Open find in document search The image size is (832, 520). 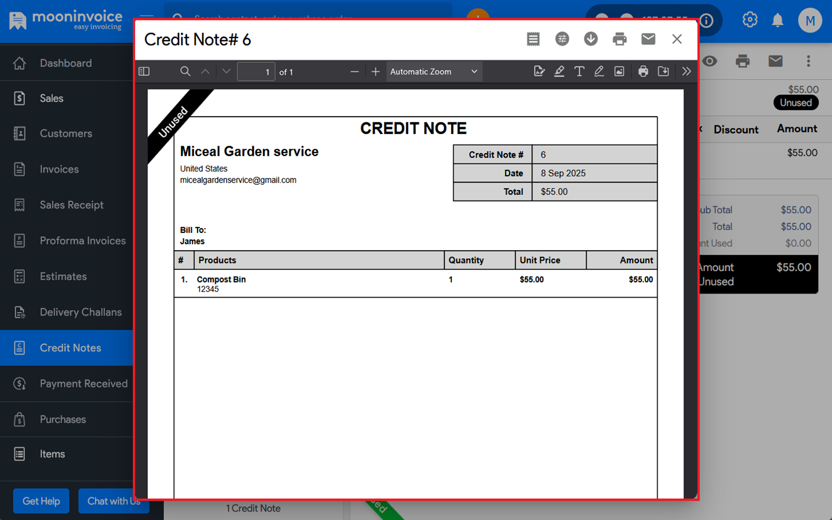click(185, 72)
